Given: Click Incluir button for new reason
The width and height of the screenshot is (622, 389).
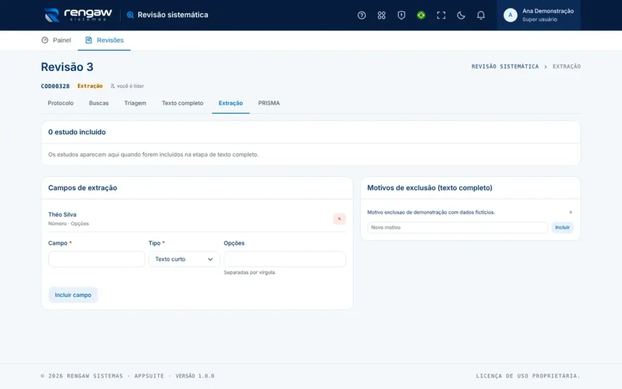Looking at the screenshot, I should click(562, 227).
